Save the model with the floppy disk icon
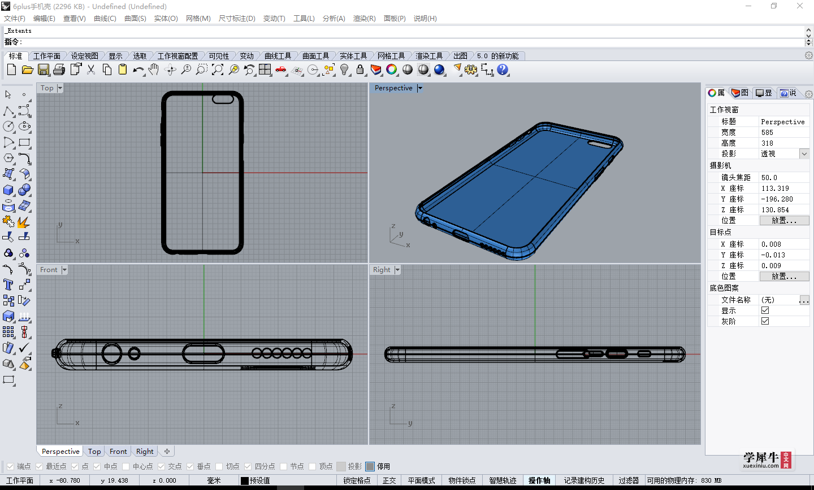This screenshot has width=814, height=490. (x=44, y=69)
